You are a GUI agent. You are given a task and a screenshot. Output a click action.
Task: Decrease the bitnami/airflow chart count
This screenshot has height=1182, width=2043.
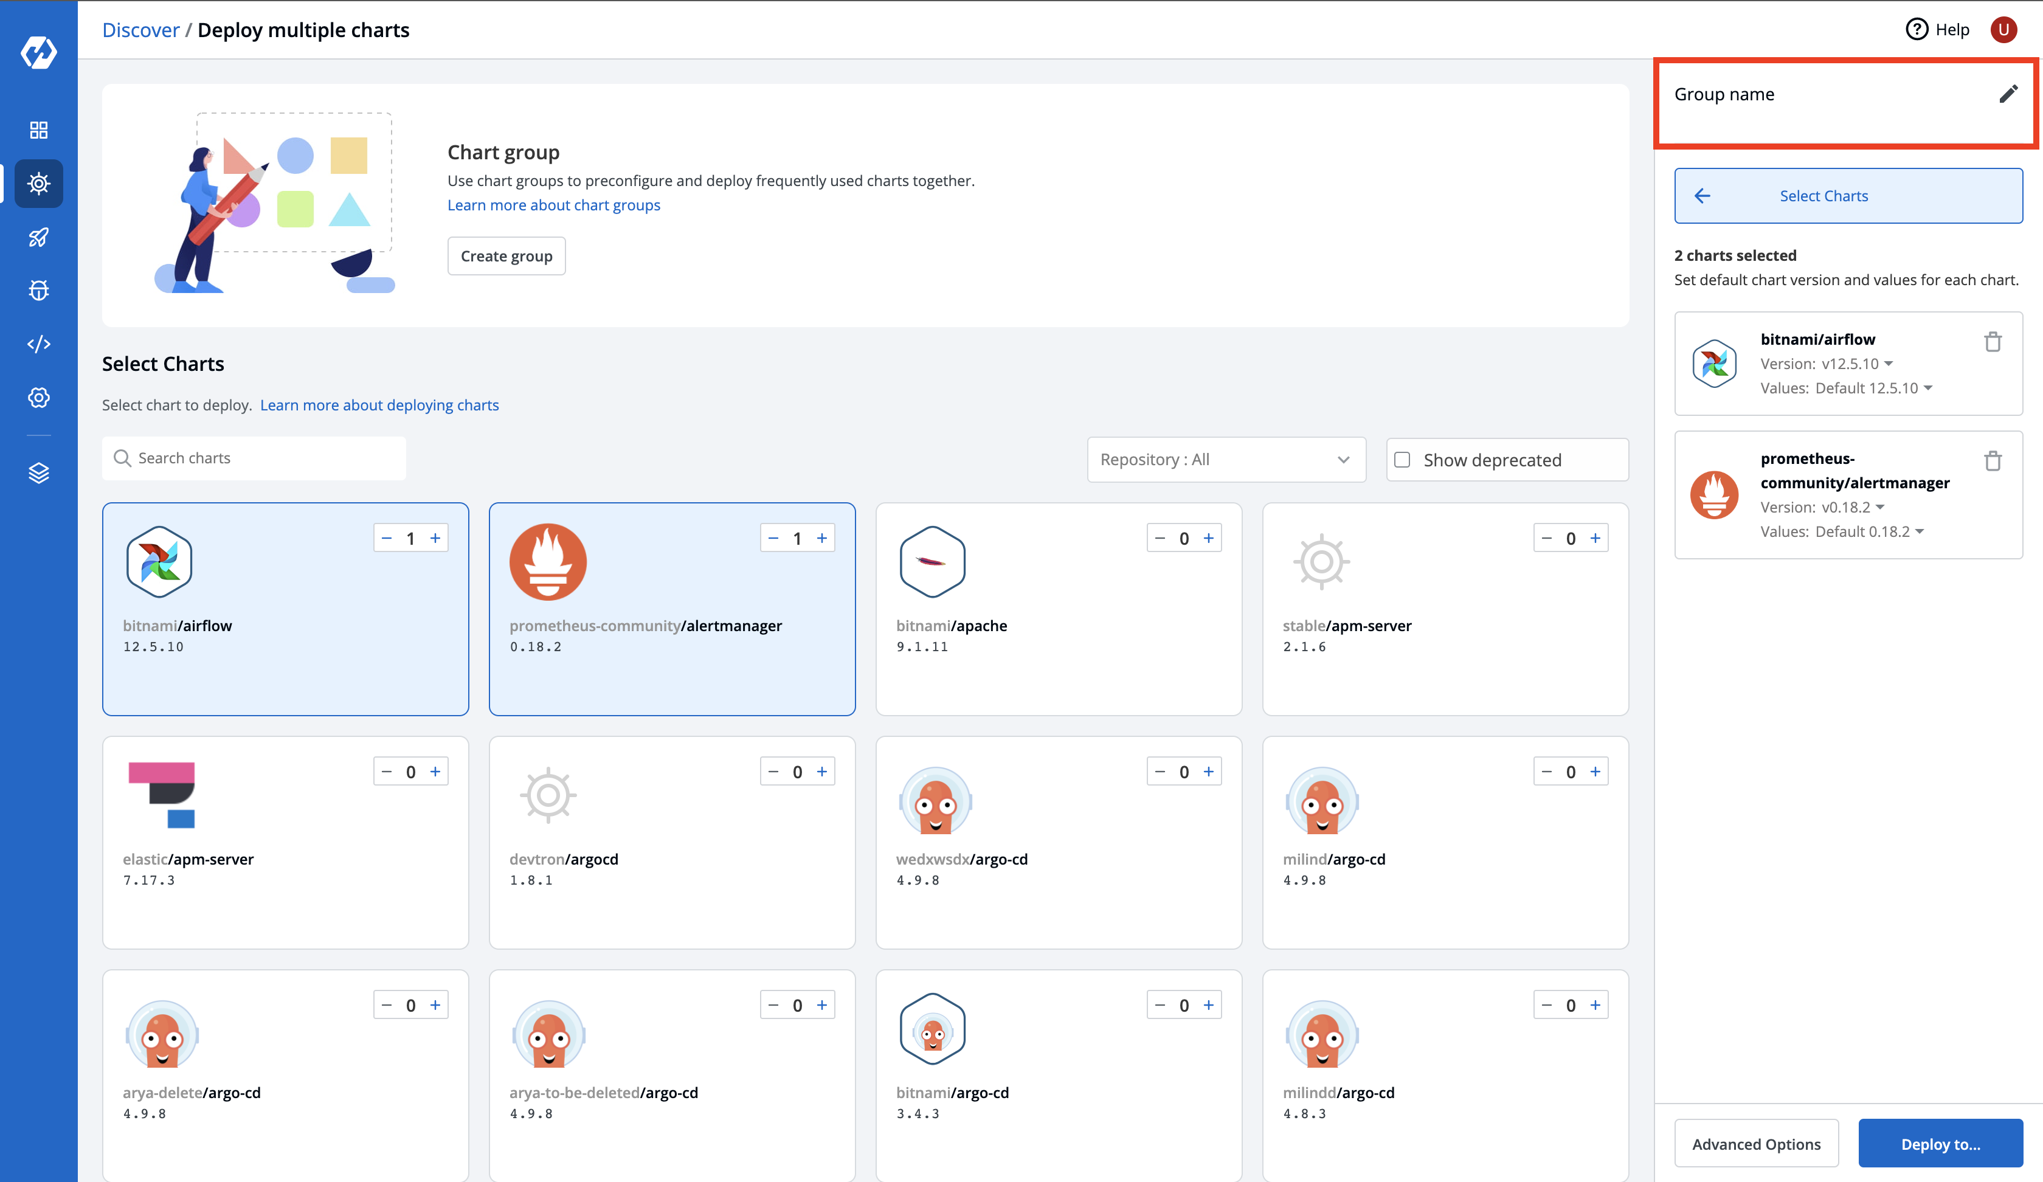click(387, 538)
